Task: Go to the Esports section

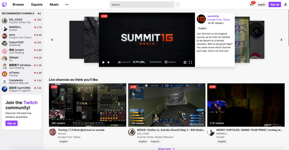Action: (37, 5)
